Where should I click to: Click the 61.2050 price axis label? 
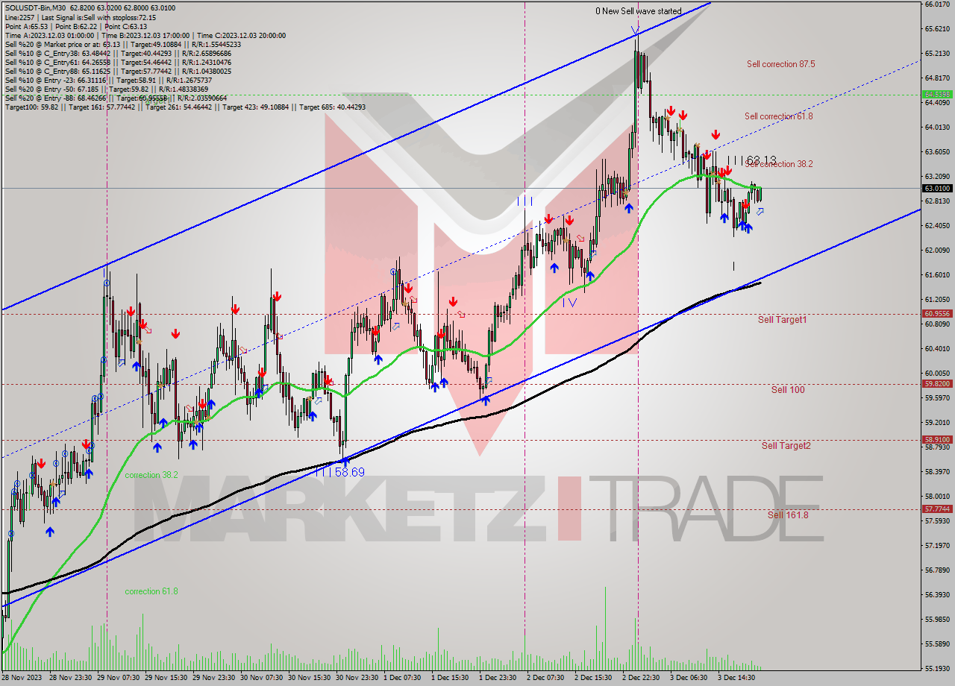(937, 300)
